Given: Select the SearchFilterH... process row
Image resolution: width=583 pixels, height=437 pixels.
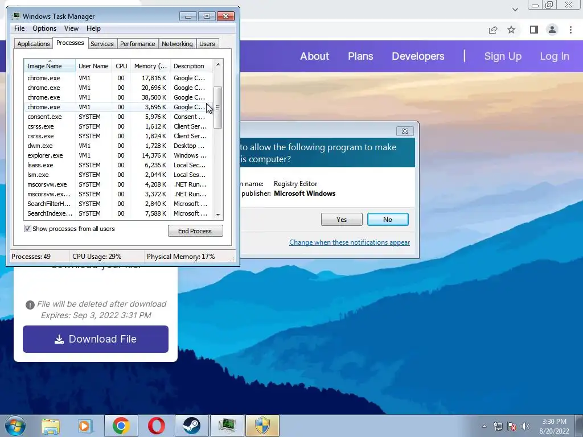Looking at the screenshot, I should click(118, 204).
